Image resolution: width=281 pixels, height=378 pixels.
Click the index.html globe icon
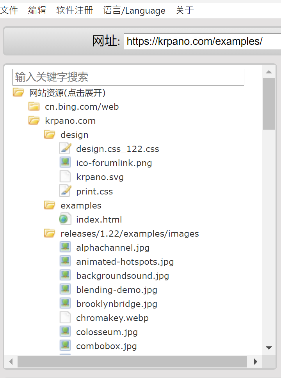pyautogui.click(x=65, y=219)
